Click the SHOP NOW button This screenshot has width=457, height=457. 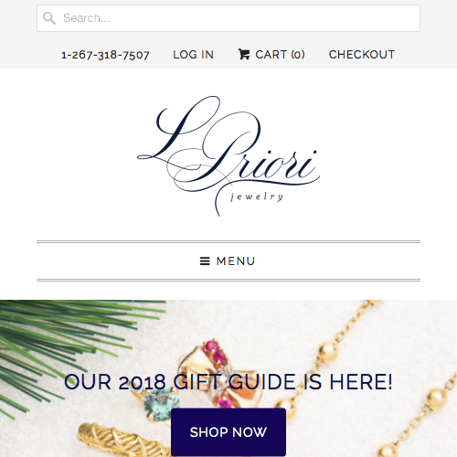click(228, 432)
